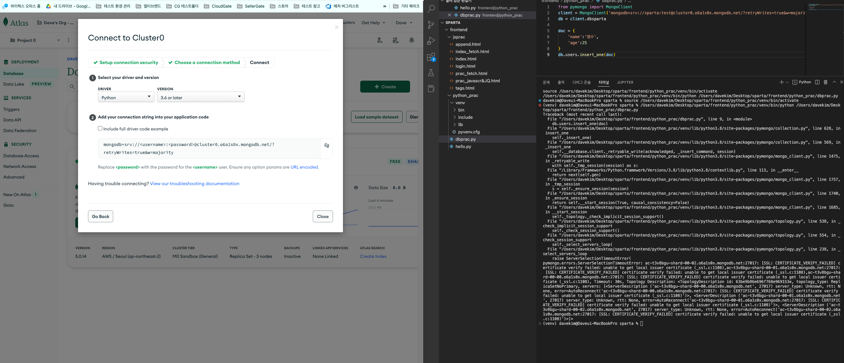This screenshot has width=844, height=363.
Task: Copy the MongoDB connection string
Action: coord(327,145)
